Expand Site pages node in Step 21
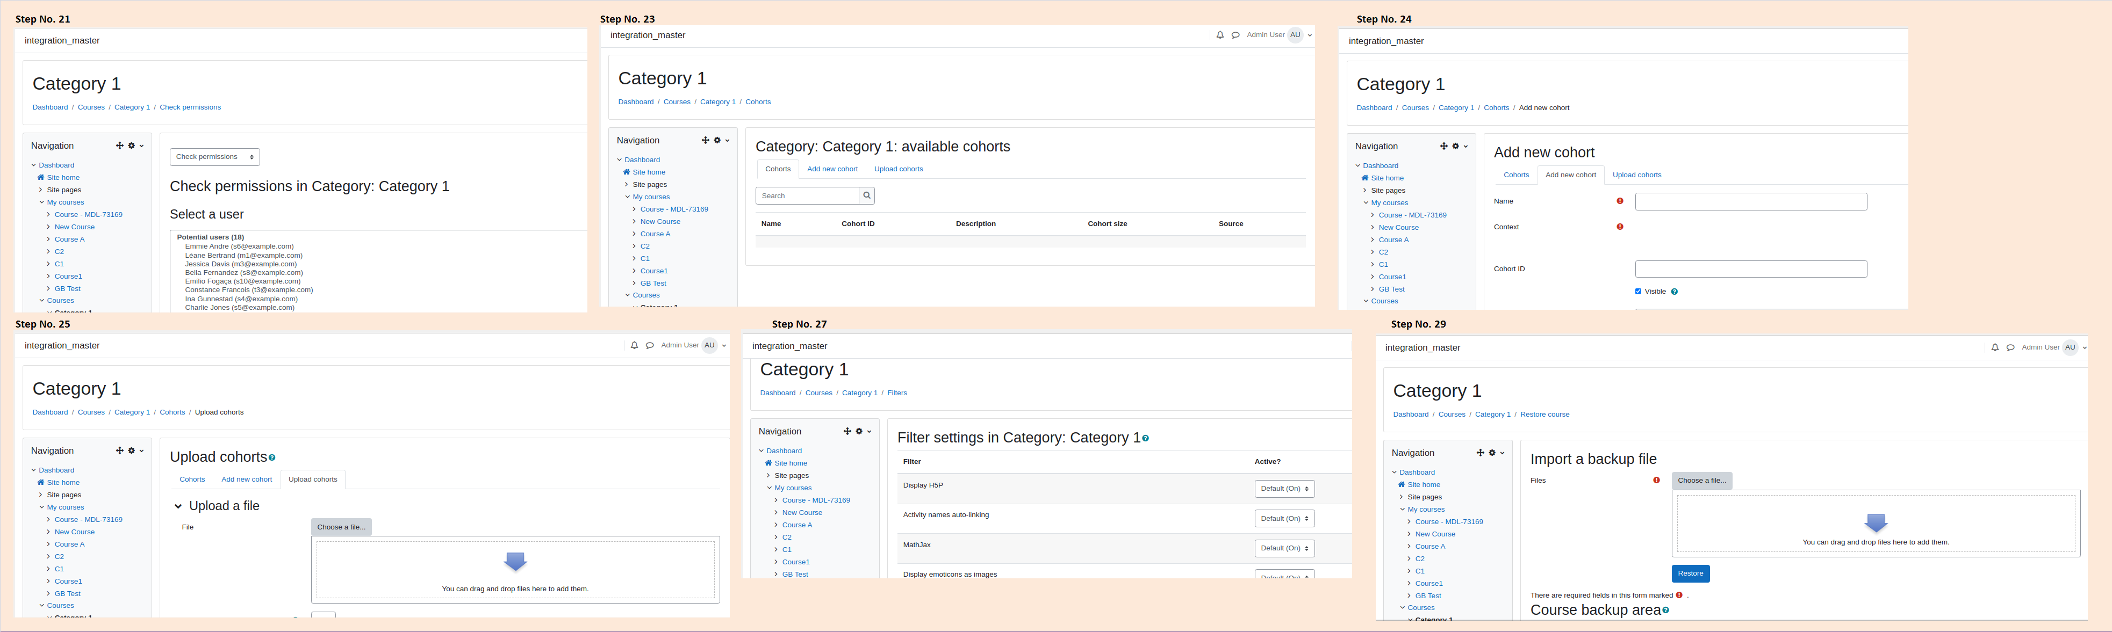Image resolution: width=2112 pixels, height=632 pixels. (x=41, y=190)
